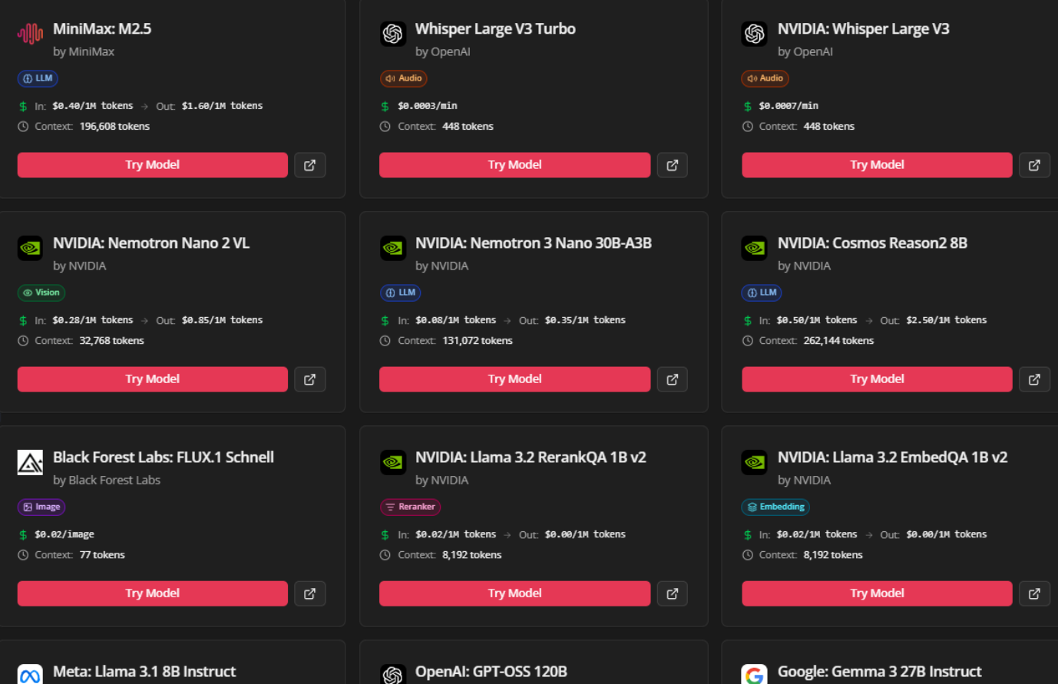Try the Nemotron 3 Nano 30B-A3B model
Image resolution: width=1058 pixels, height=684 pixels.
(515, 379)
